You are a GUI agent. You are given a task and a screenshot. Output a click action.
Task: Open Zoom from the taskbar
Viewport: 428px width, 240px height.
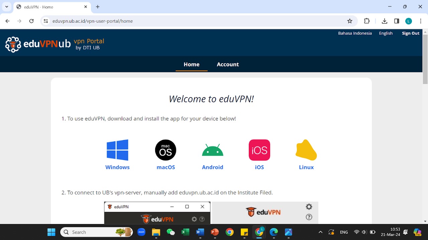141,232
